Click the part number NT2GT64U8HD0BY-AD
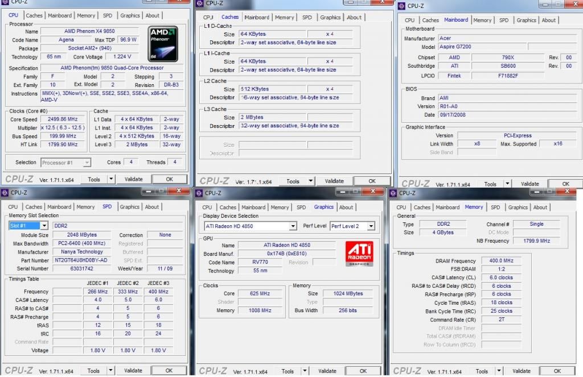The width and height of the screenshot is (583, 377). (x=81, y=260)
